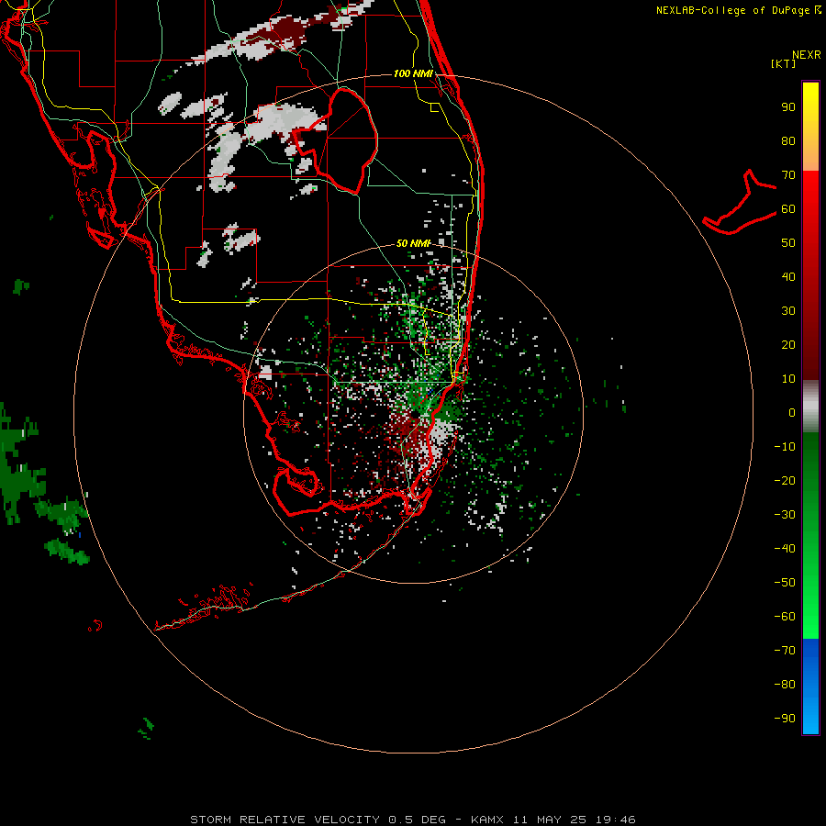Click the -50 value on velocity scale
Screen dimensions: 826x826
coord(785,583)
